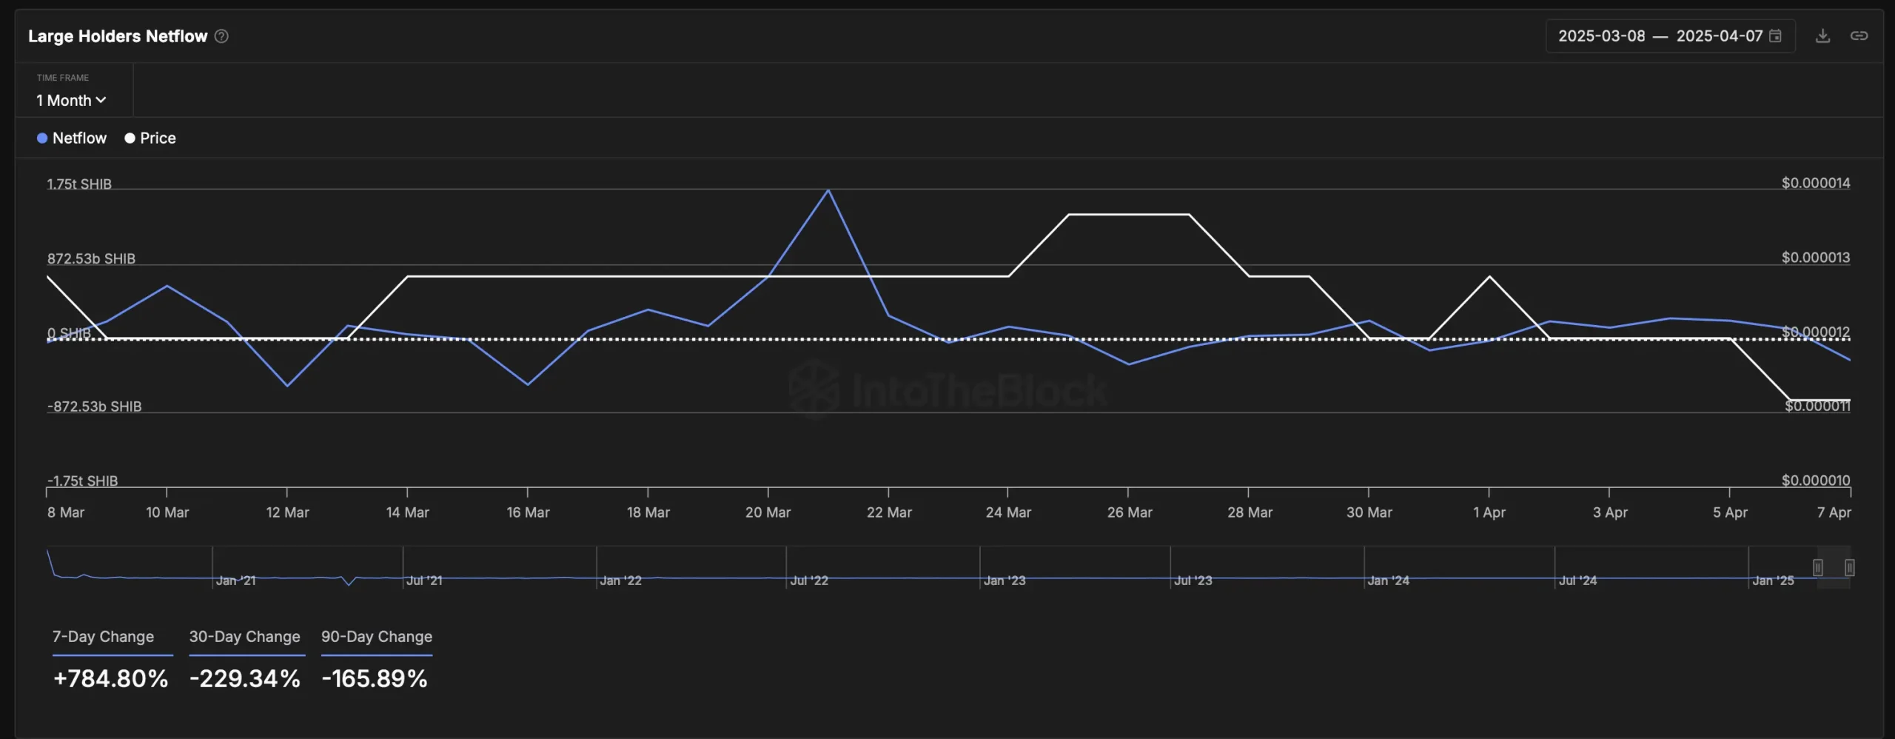Click the 26 Mar date label
This screenshot has height=739, width=1895.
[1130, 512]
